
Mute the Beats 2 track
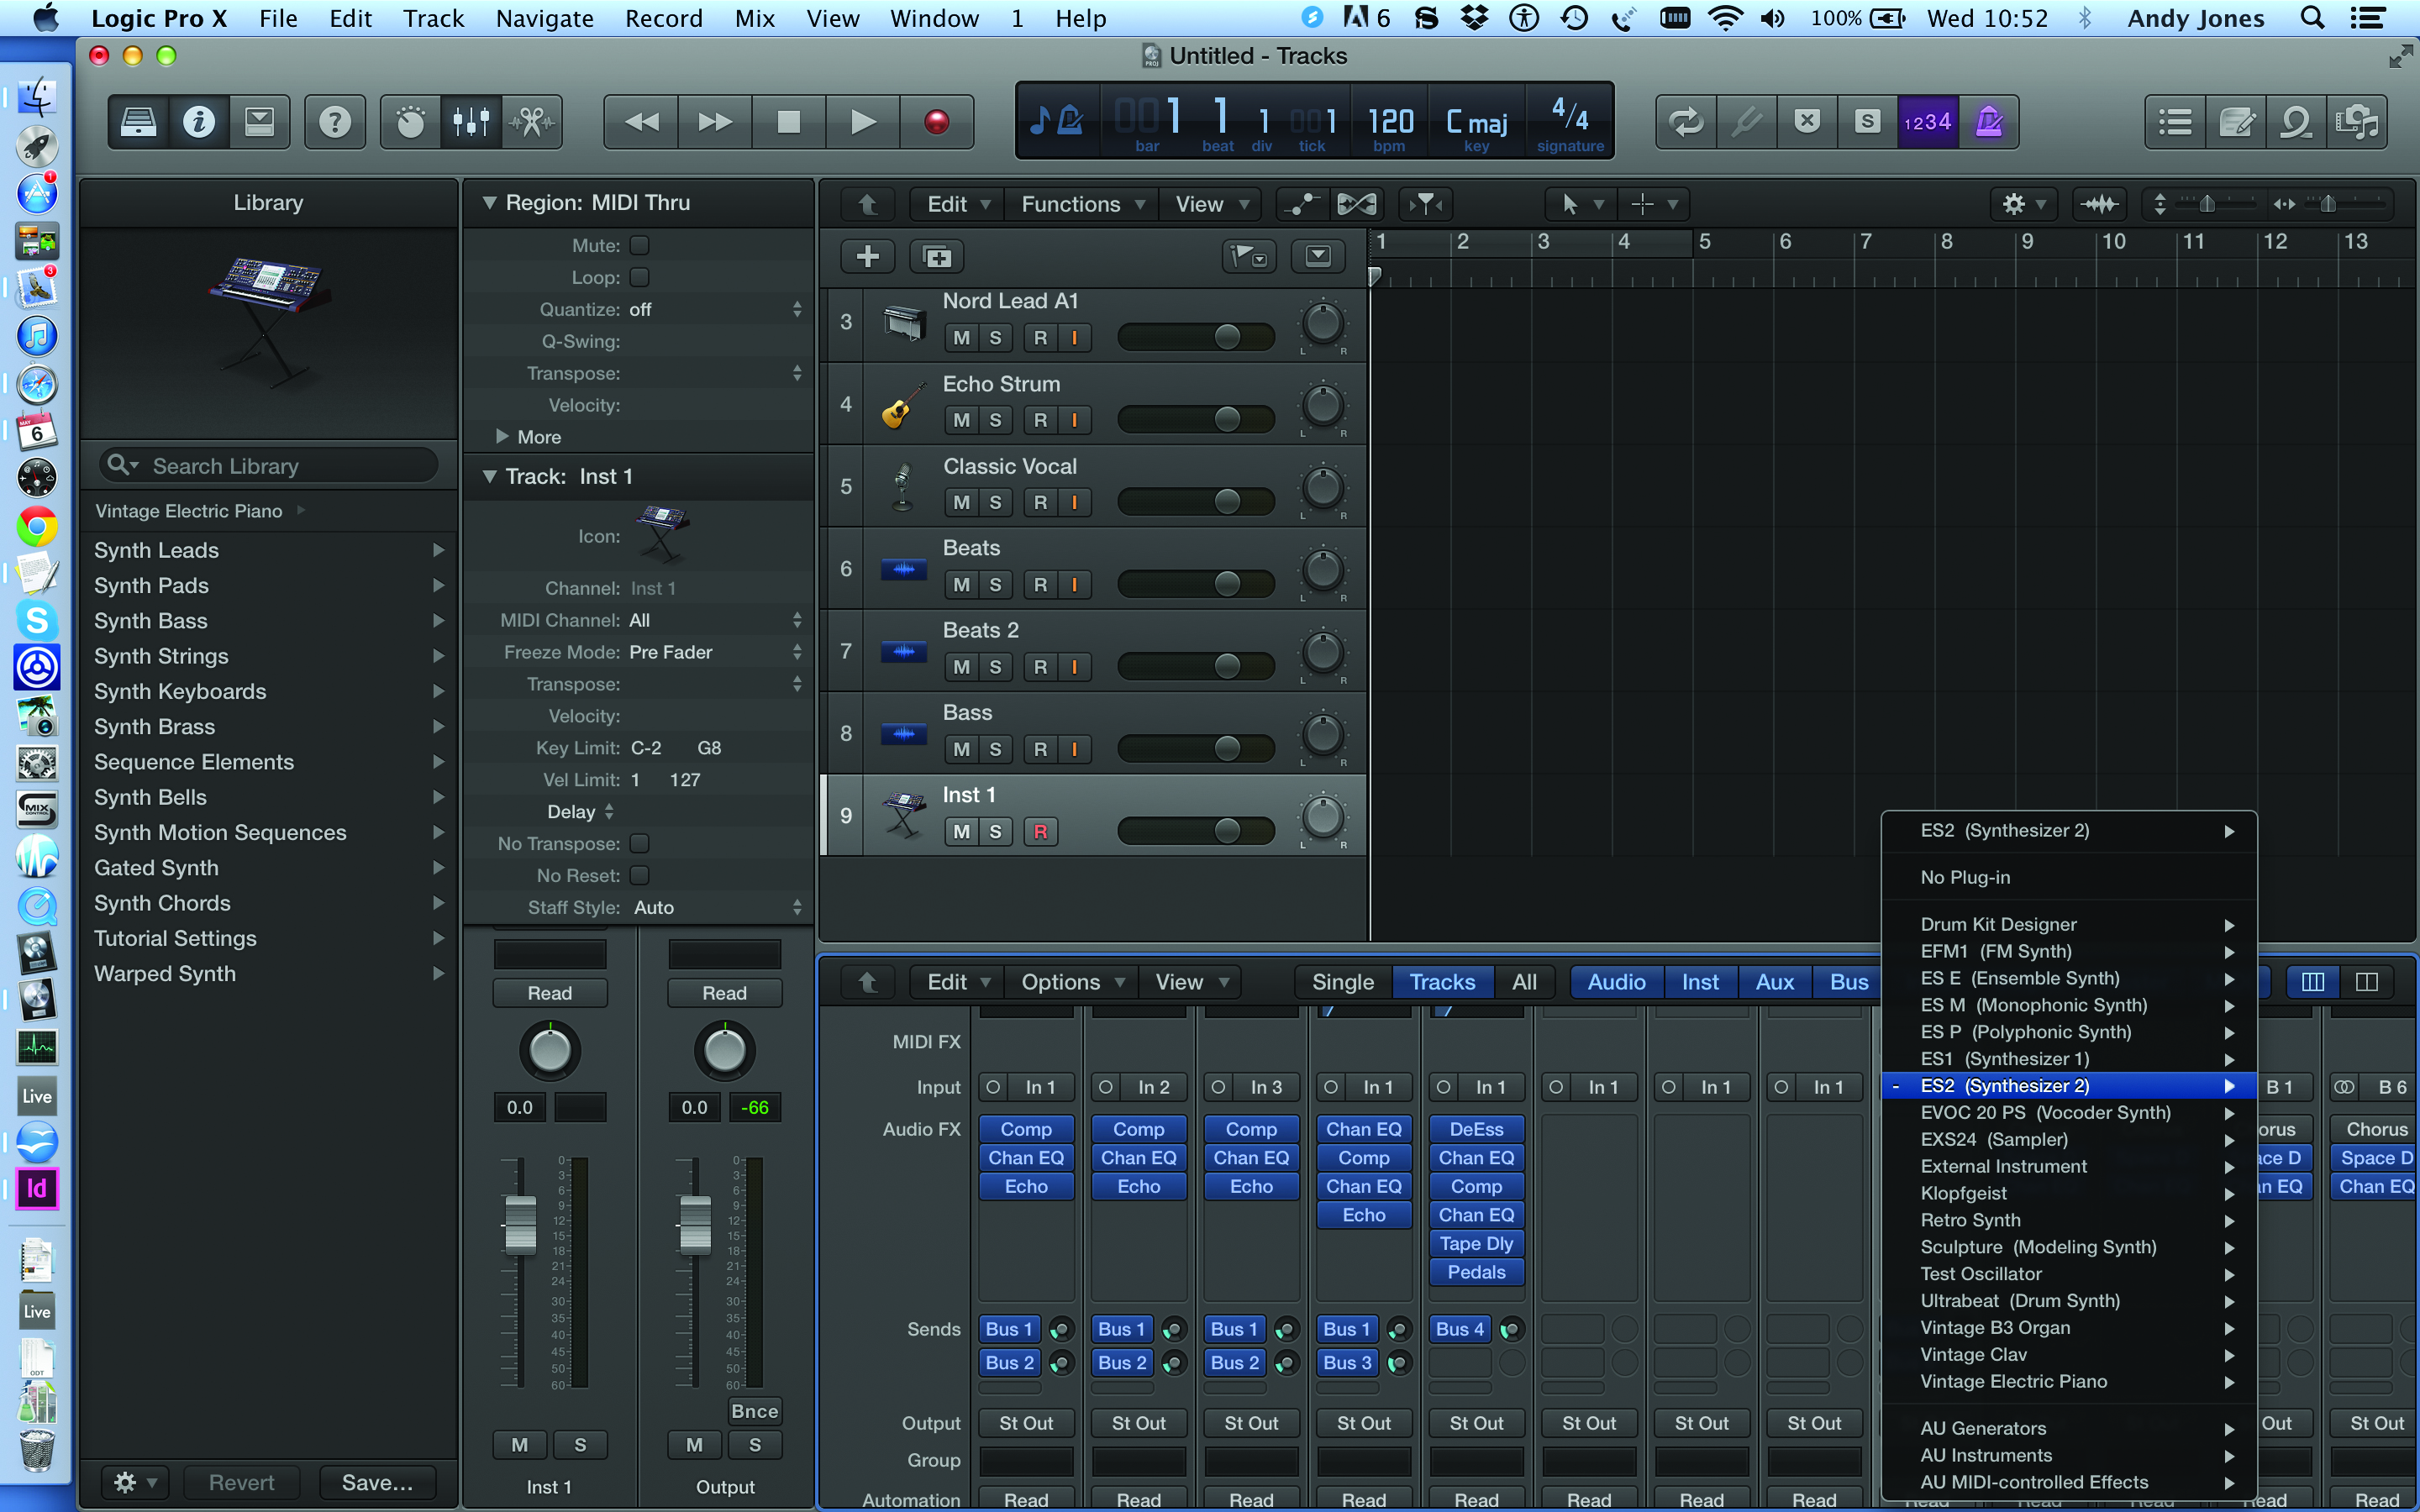pos(961,667)
